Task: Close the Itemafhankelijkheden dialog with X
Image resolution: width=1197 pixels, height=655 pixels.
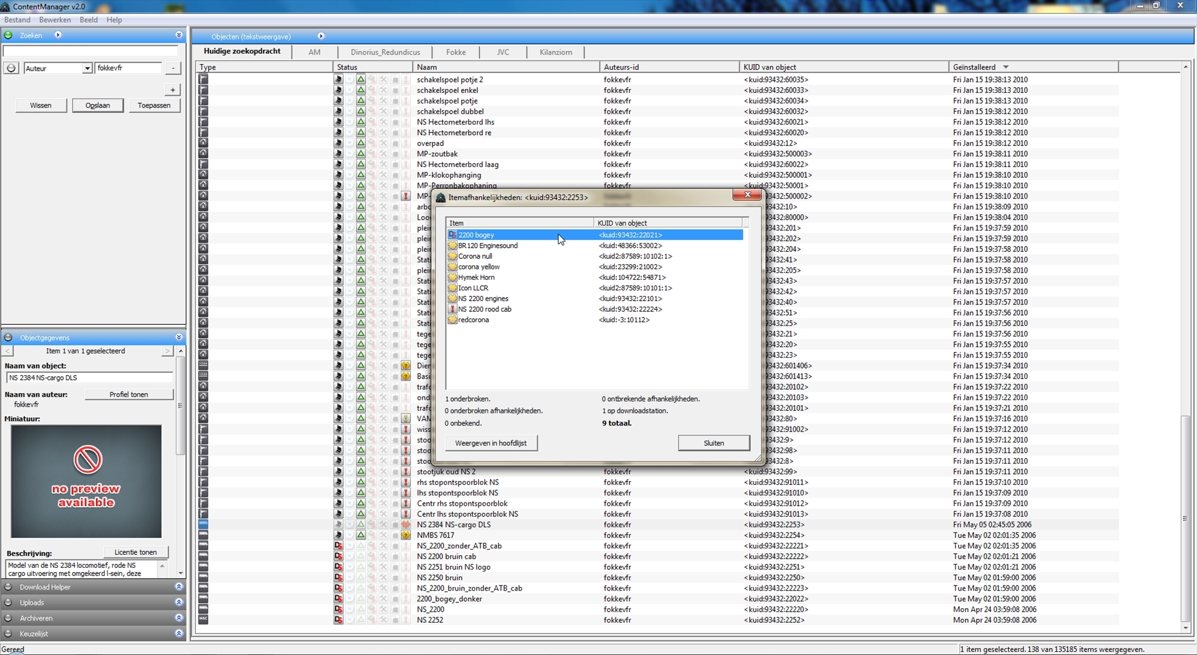Action: click(748, 195)
